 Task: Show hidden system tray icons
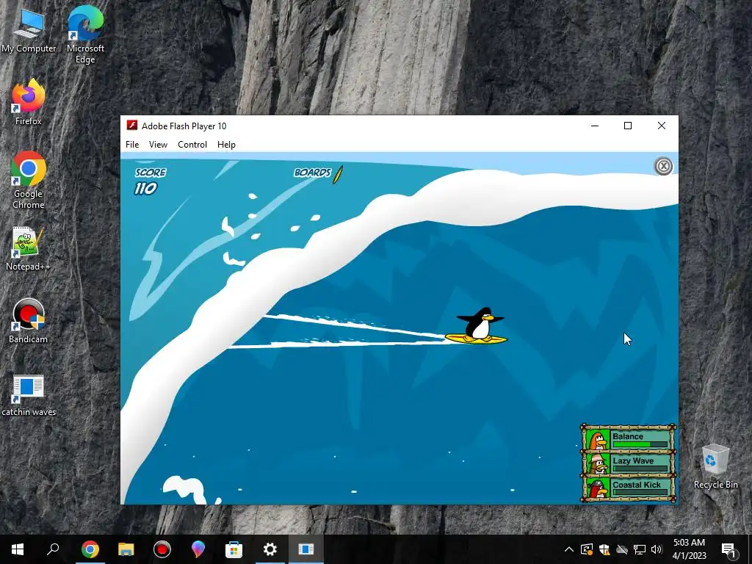(x=569, y=549)
